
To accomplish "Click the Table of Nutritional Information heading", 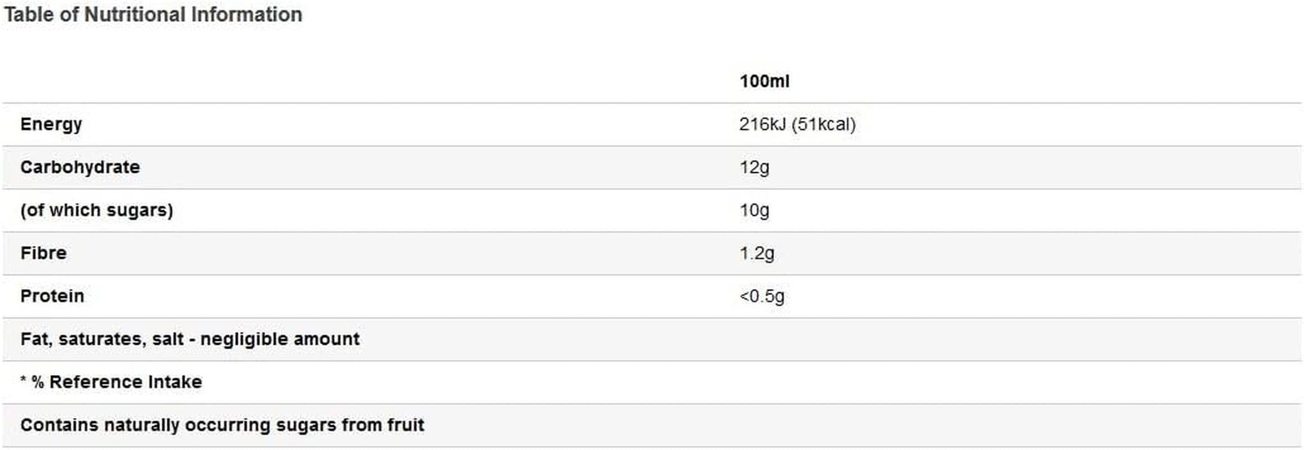I will point(153,15).
